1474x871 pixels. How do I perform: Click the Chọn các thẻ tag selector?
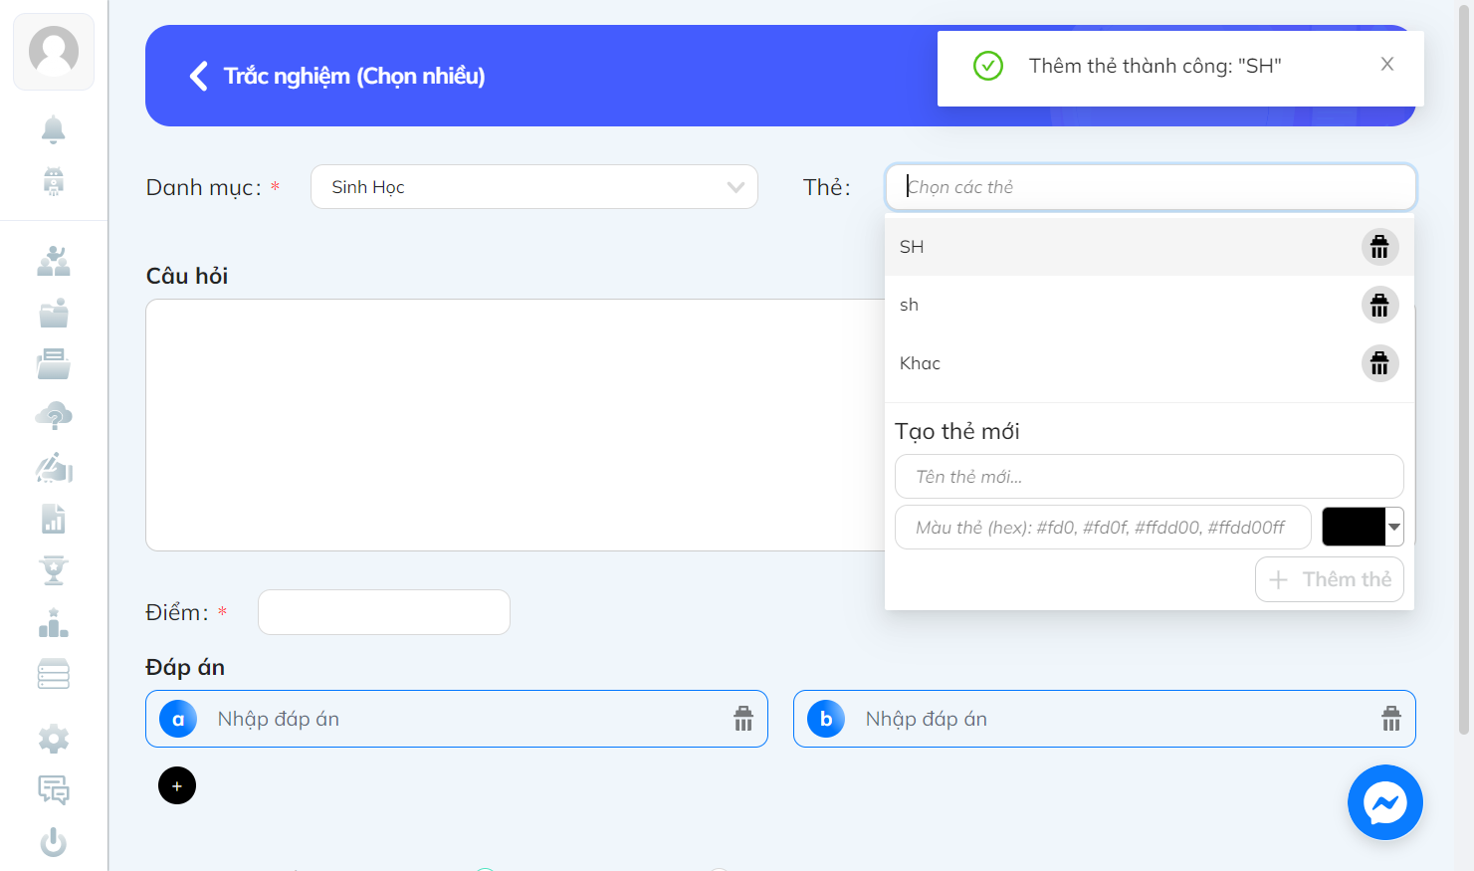[1151, 187]
